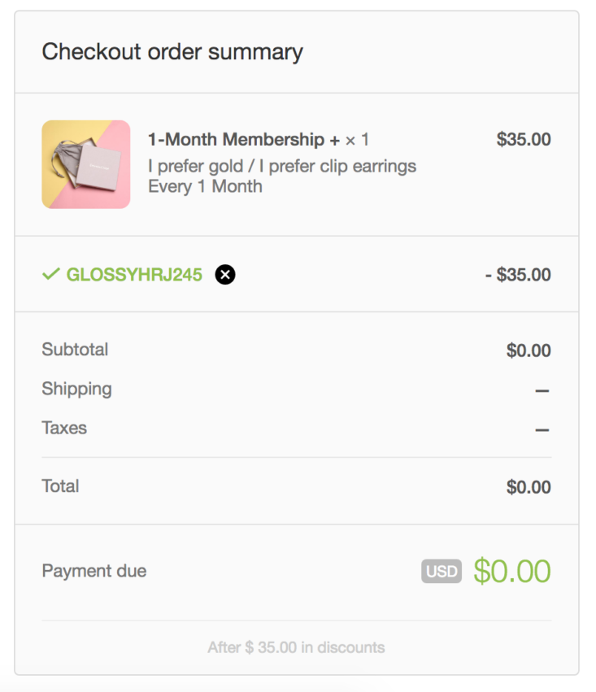Remove the GLOSSYHRJ245 discount code
The height and width of the screenshot is (692, 596).
(x=225, y=275)
